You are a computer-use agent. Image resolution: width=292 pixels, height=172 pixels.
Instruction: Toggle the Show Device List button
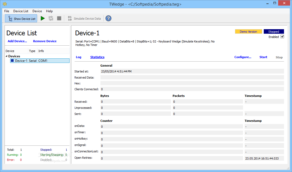coord(21,19)
